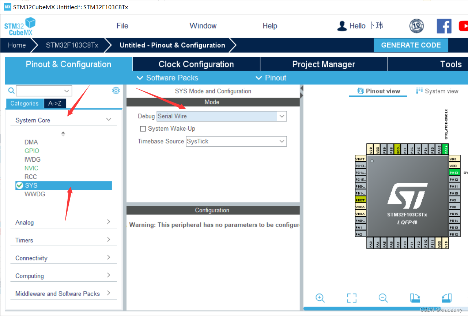
Task: Select IWDG in System Core list
Action: click(x=33, y=159)
